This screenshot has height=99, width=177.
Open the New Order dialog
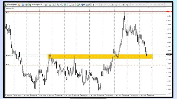(x=11, y=5)
